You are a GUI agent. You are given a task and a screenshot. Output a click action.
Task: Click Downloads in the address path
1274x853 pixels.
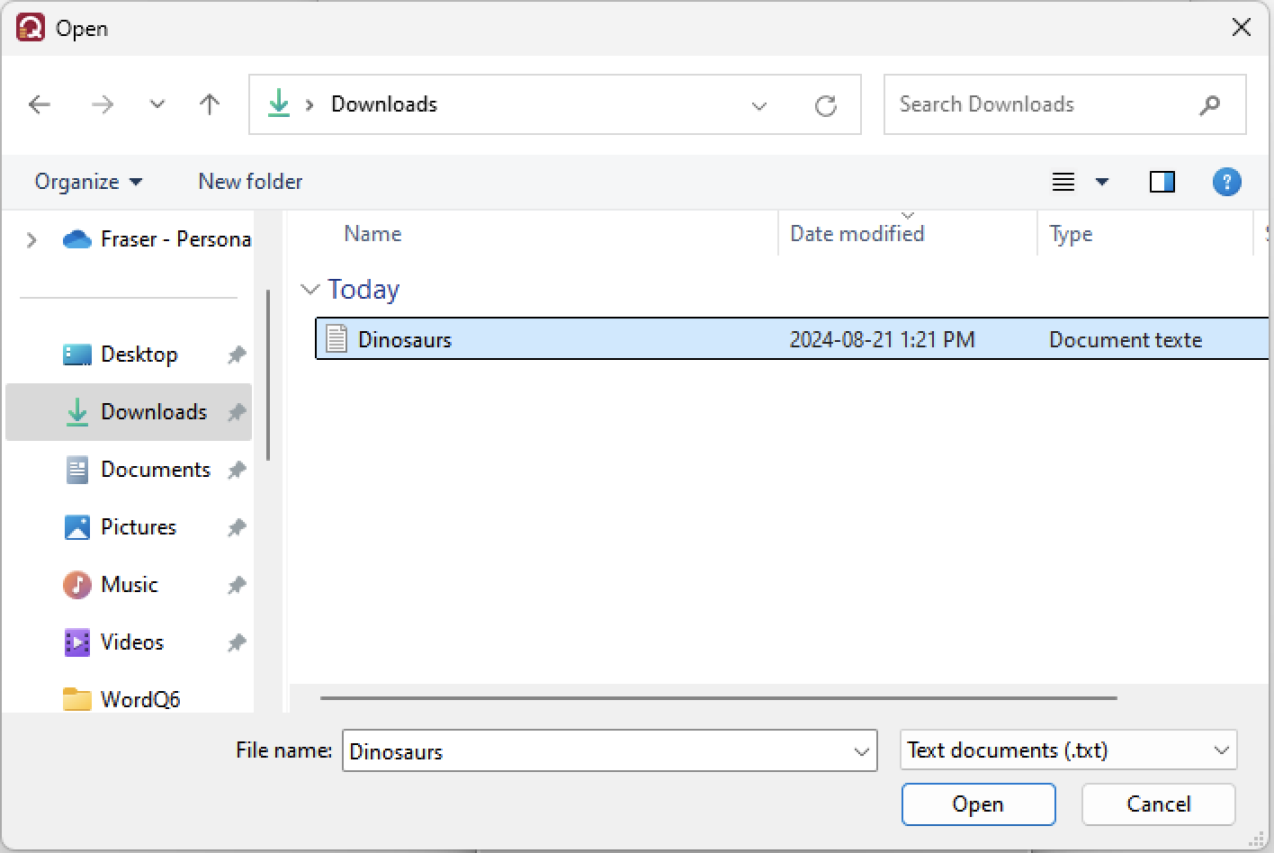point(384,104)
